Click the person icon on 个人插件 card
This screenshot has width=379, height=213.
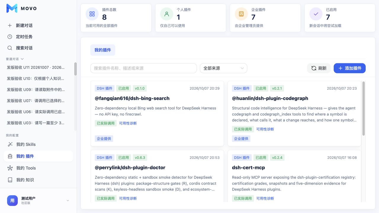(x=167, y=14)
